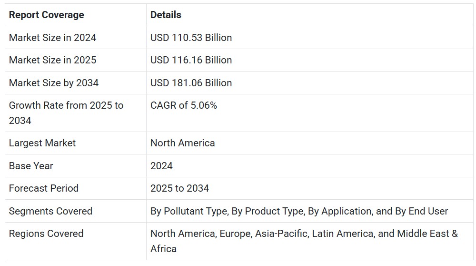
Task: Click the Details column header
Action: coord(166,15)
